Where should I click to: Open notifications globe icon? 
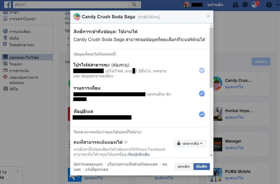click(x=254, y=5)
